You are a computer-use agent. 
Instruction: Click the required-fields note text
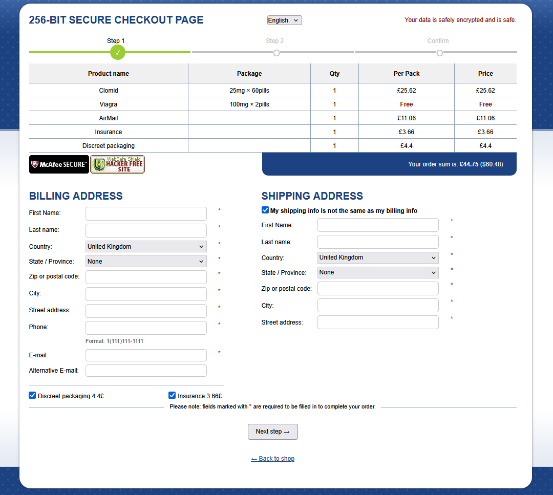[x=272, y=406]
